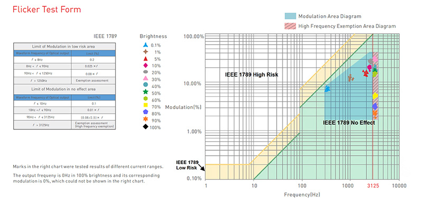Click the teal 40% brightness circle icon

[x=146, y=86]
